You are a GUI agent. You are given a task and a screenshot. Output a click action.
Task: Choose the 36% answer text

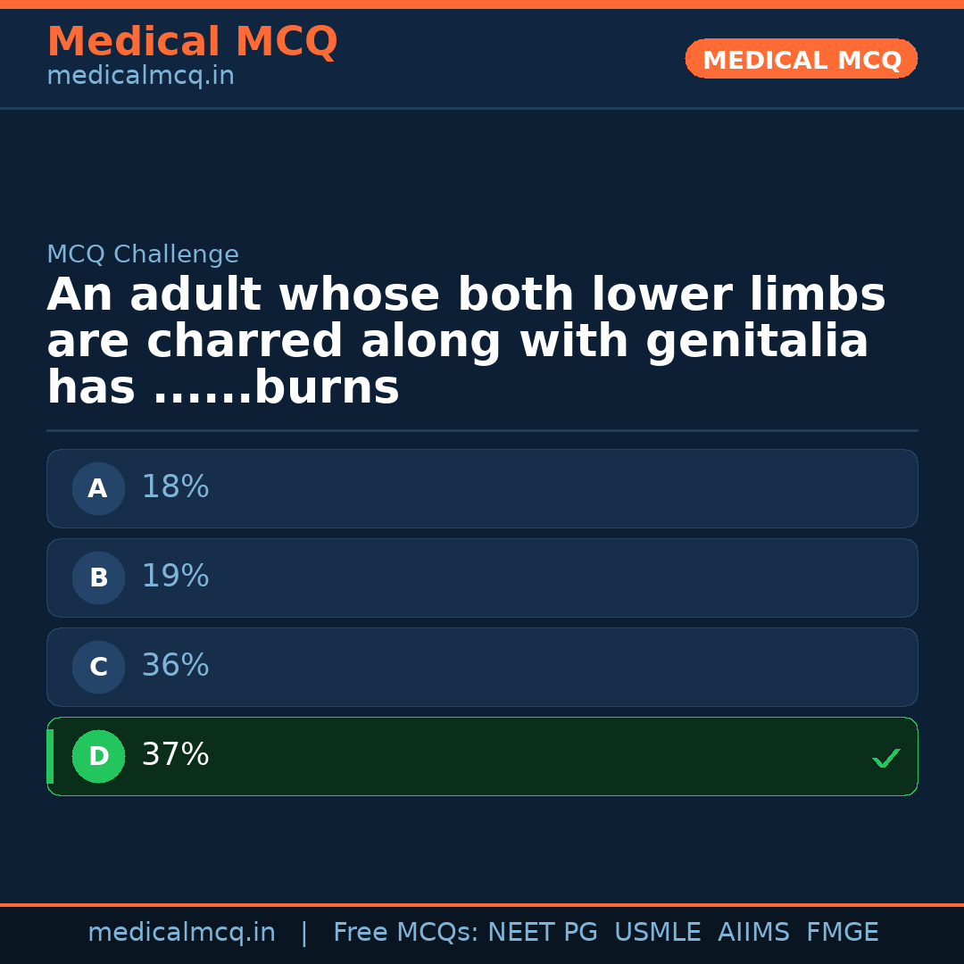coord(175,666)
